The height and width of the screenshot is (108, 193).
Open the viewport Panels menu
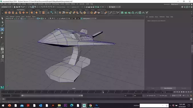click(34, 17)
